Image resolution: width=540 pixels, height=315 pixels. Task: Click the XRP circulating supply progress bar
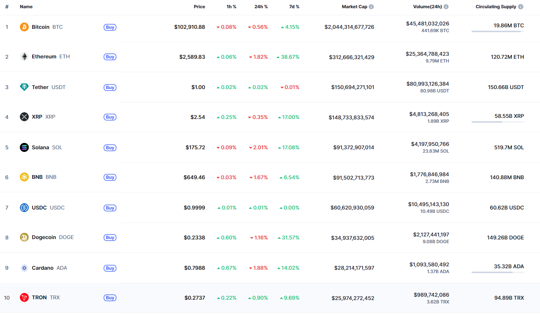coord(498,122)
